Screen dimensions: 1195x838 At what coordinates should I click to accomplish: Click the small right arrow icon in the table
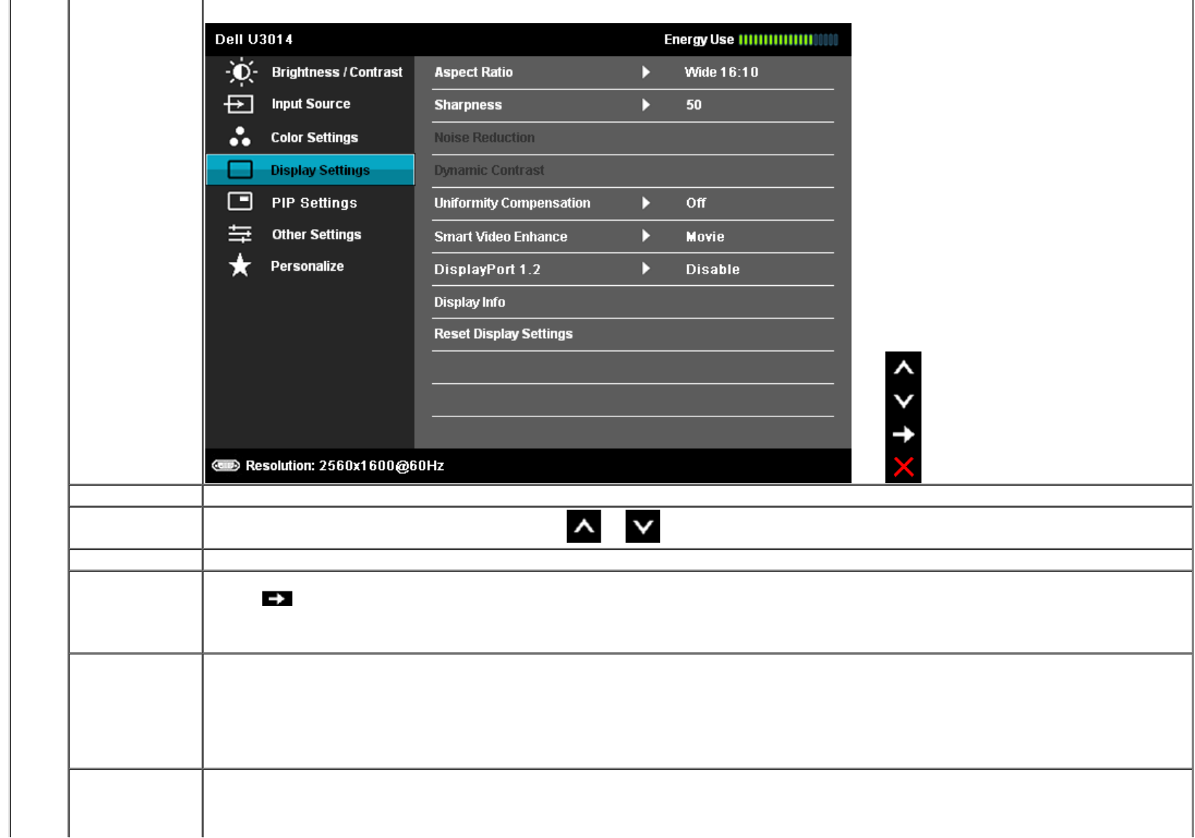pyautogui.click(x=277, y=599)
